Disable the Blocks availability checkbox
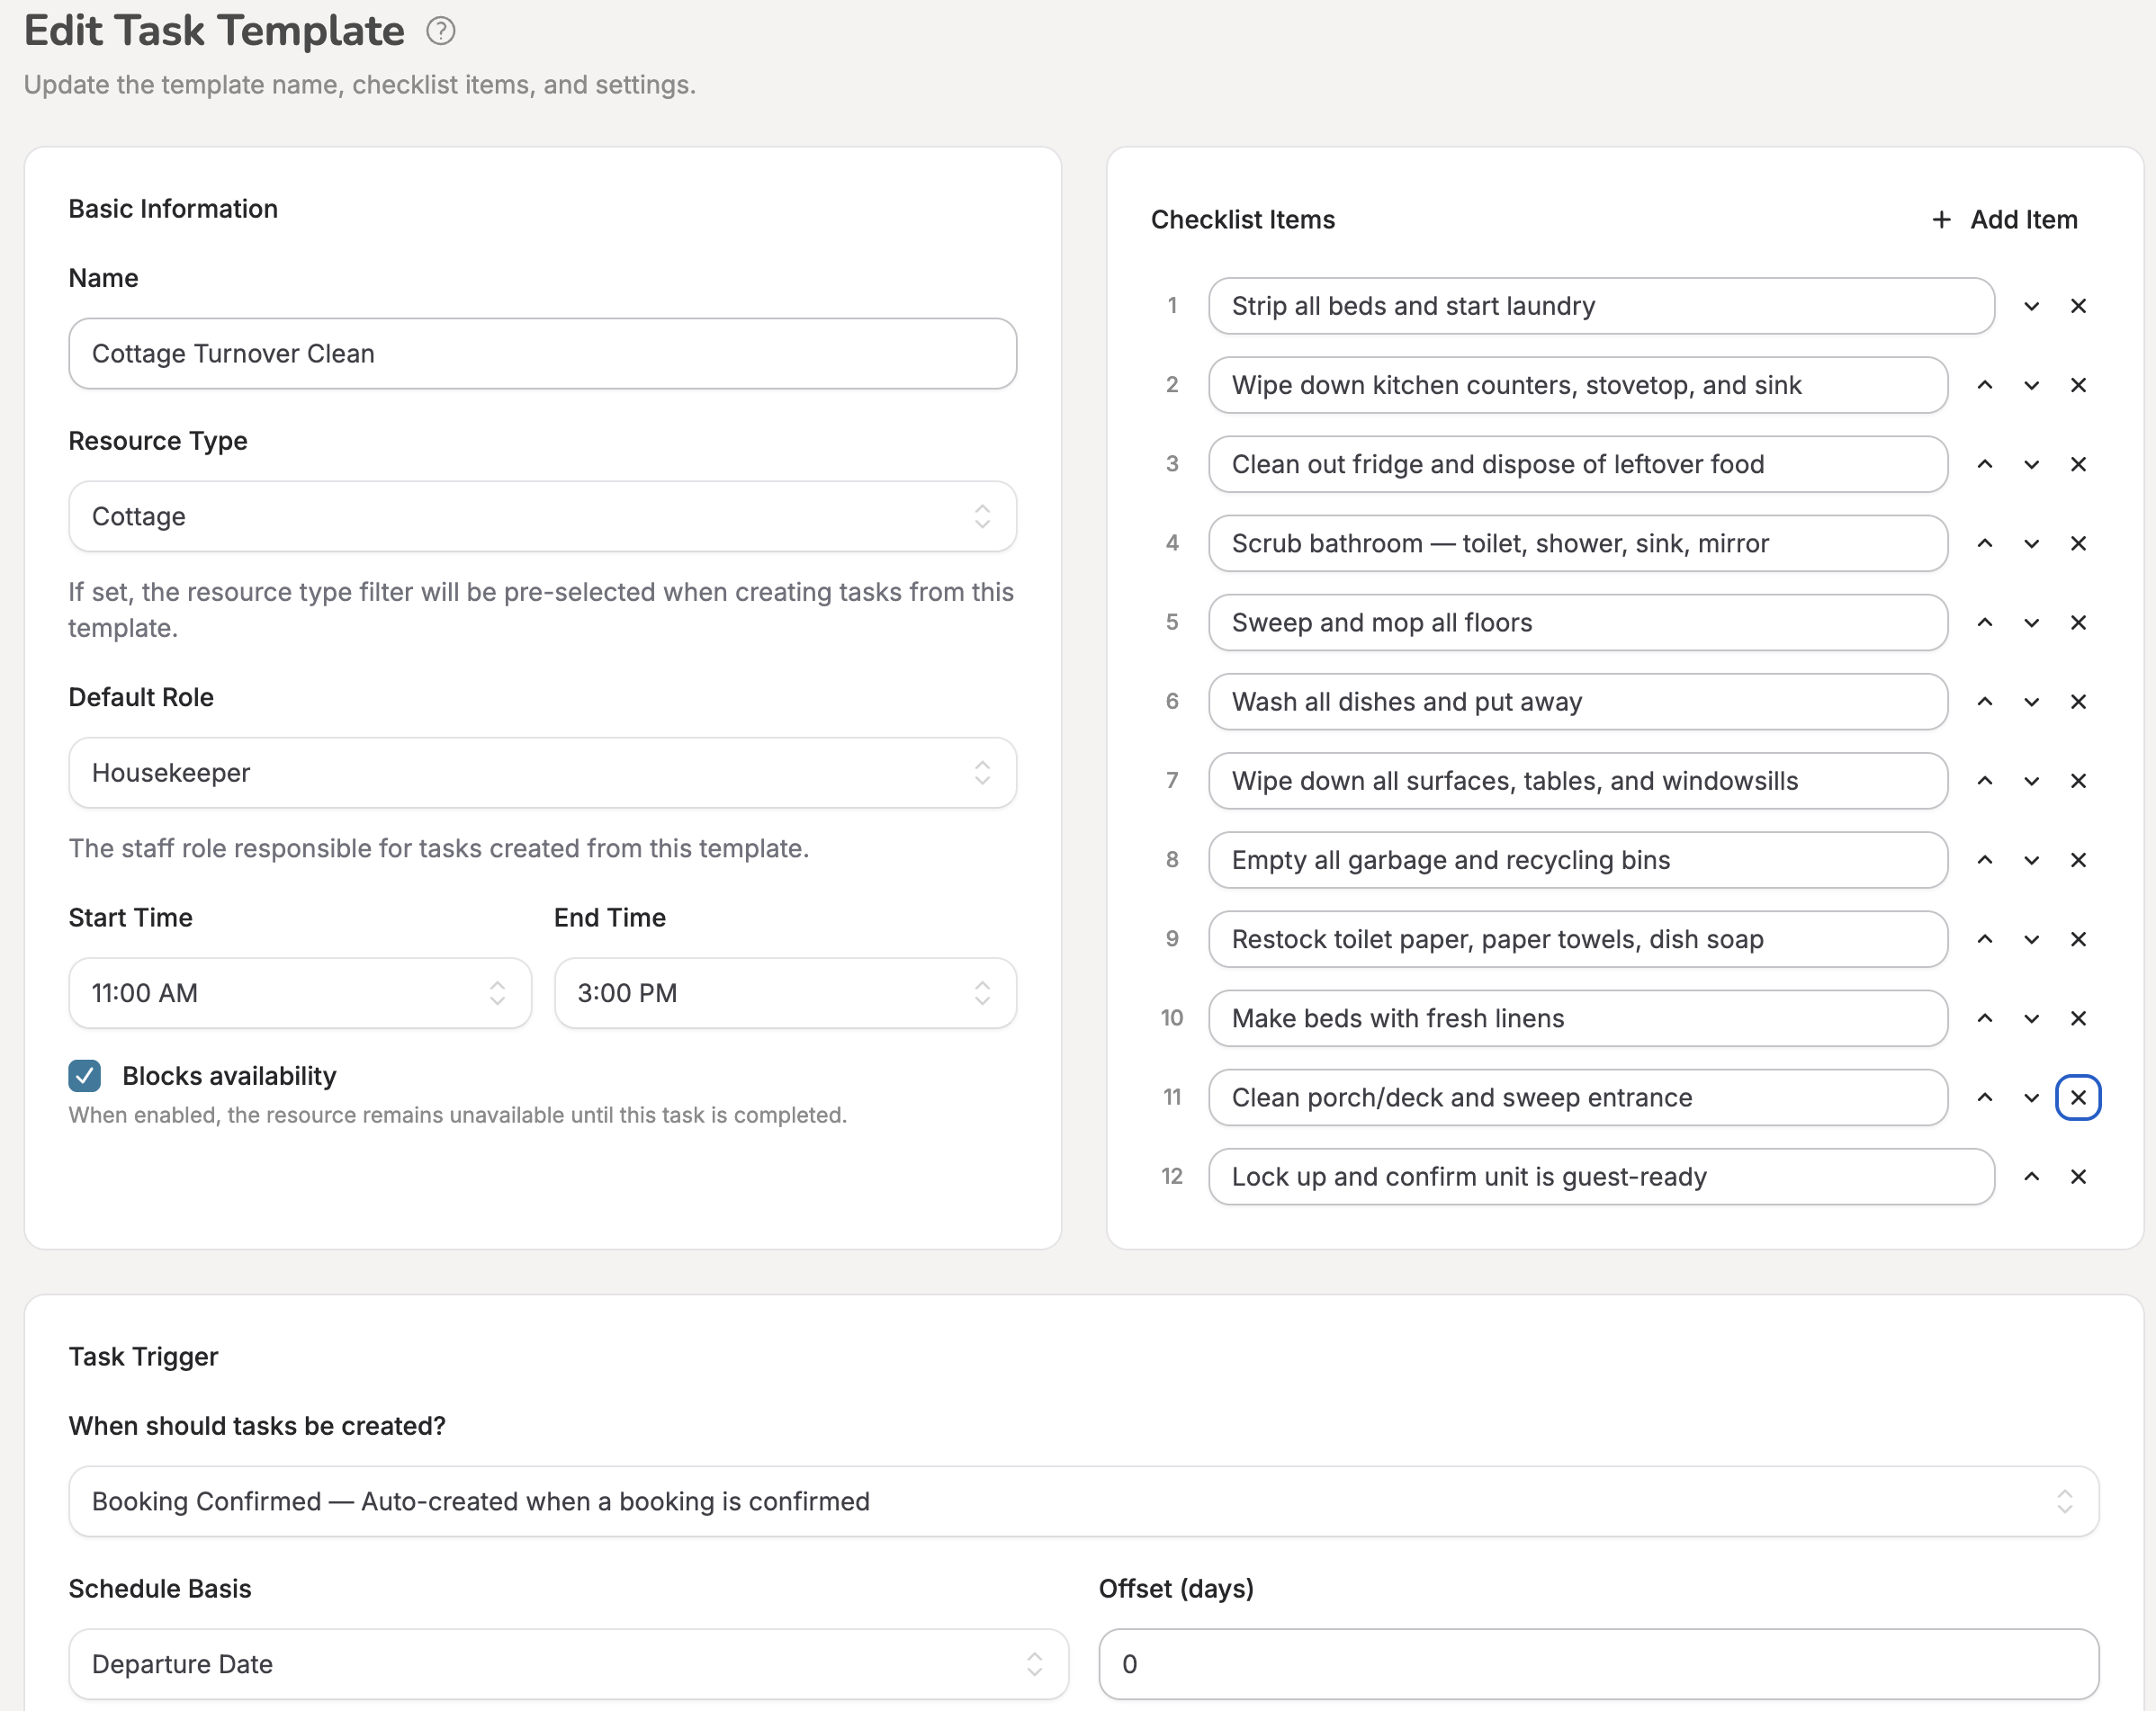Viewport: 2156px width, 1711px height. coord(84,1075)
